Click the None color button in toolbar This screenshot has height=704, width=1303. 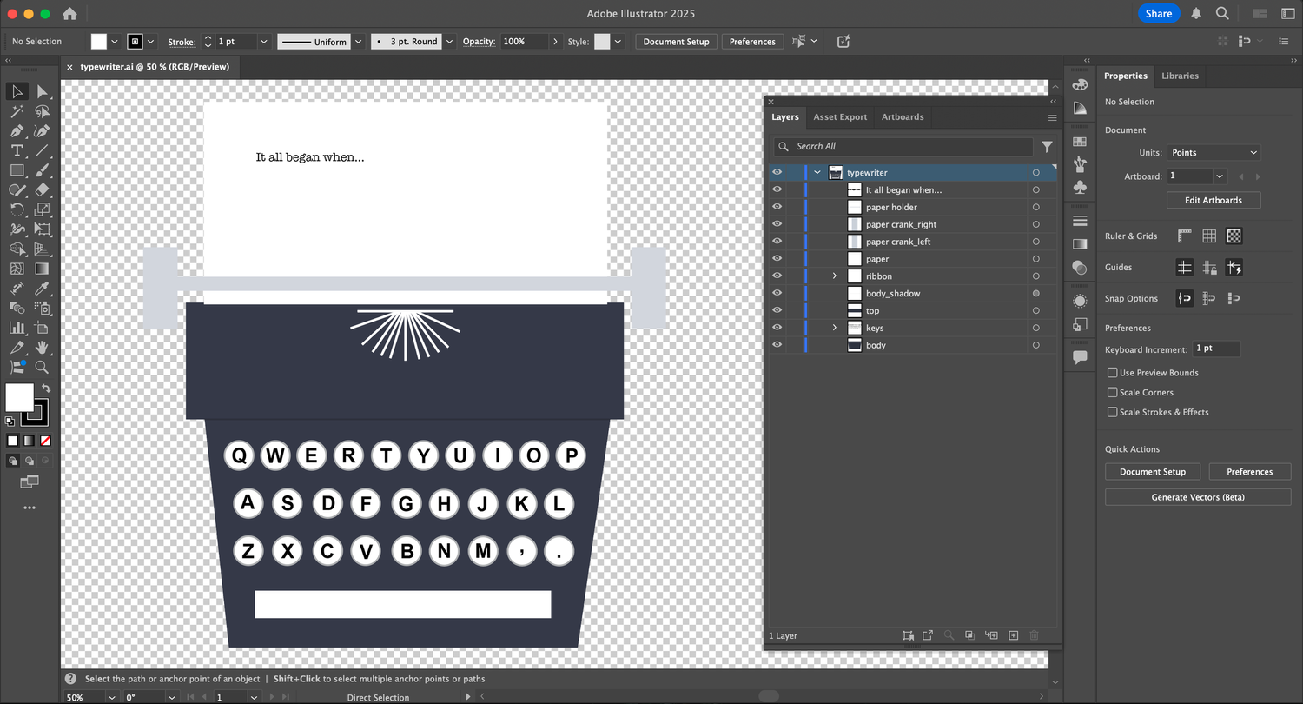[x=46, y=442]
